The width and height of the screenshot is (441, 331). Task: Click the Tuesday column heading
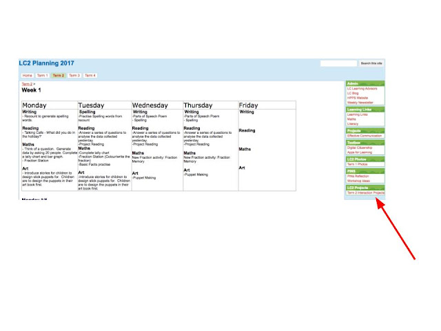pyautogui.click(x=91, y=106)
